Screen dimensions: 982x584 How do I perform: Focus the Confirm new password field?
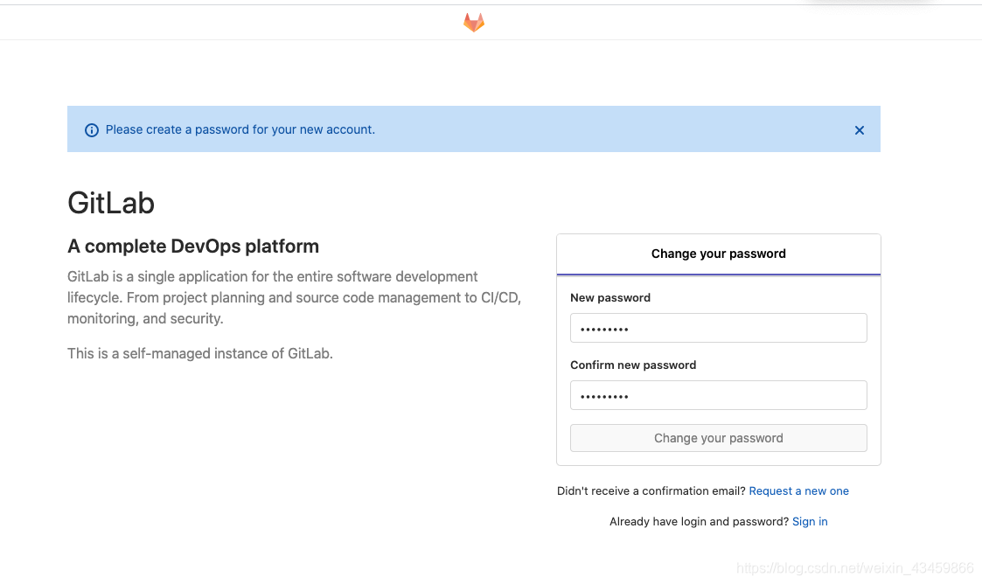pyautogui.click(x=718, y=395)
